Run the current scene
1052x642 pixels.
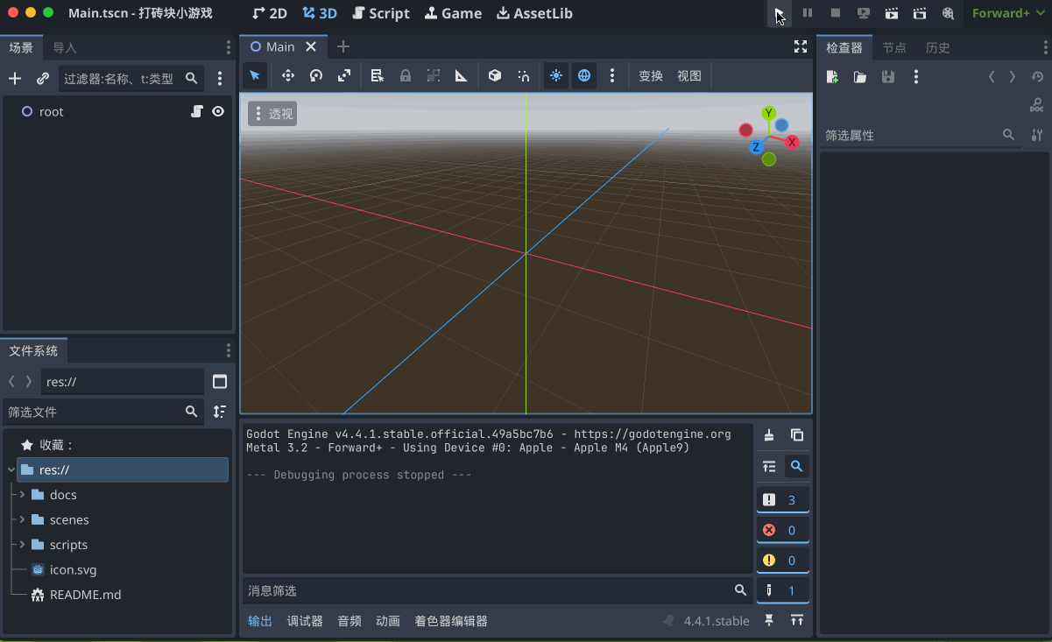click(x=892, y=13)
